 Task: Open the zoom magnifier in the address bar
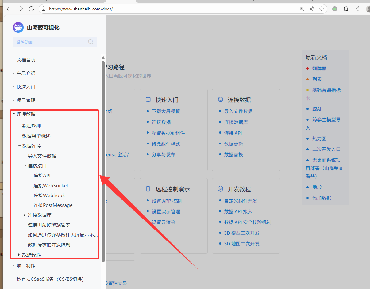[302, 9]
